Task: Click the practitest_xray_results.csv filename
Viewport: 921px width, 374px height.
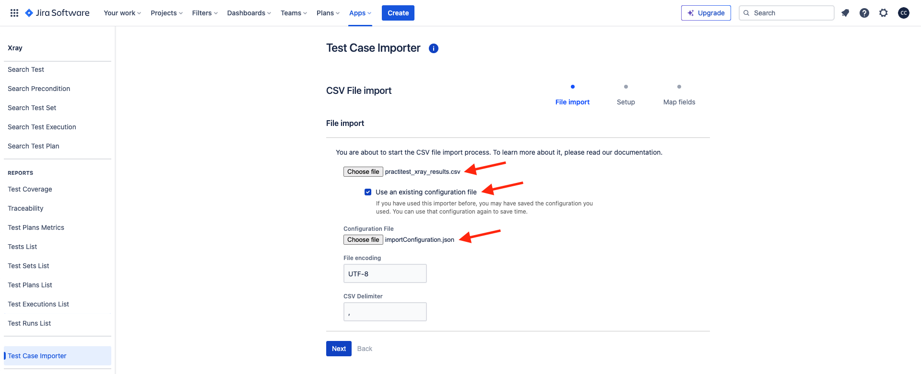Action: (x=423, y=172)
